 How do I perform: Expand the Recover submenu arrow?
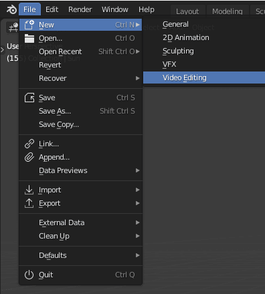tap(138, 78)
